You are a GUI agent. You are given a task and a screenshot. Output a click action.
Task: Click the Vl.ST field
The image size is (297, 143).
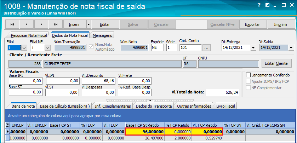[x=62, y=92]
